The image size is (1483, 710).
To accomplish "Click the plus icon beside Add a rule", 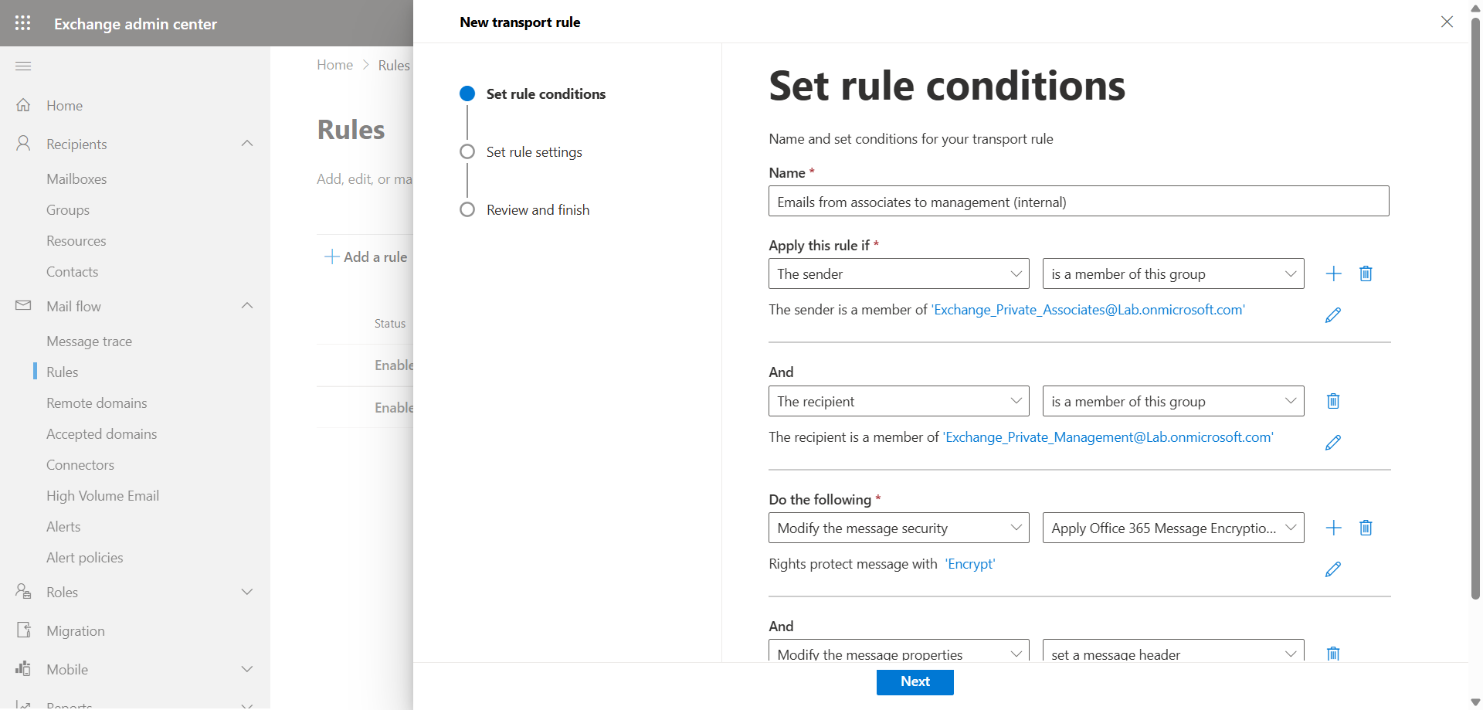I will point(331,256).
